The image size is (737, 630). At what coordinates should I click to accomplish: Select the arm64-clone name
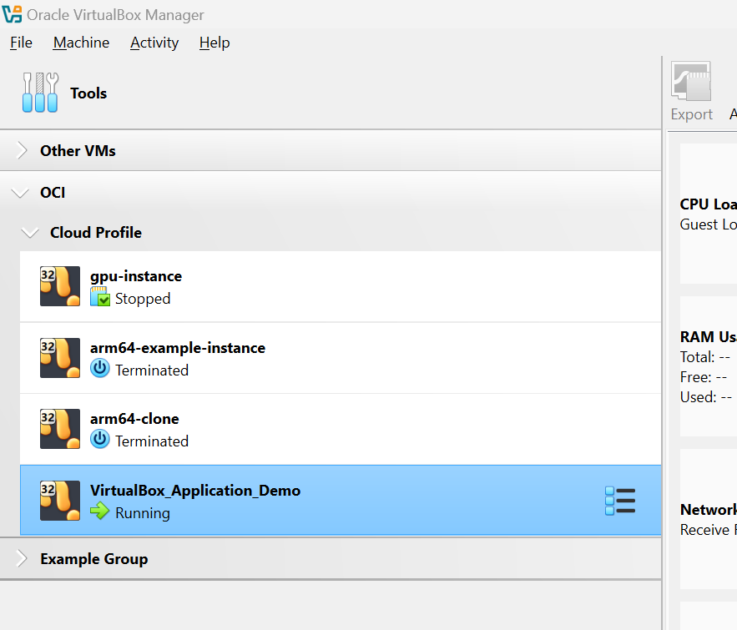point(134,419)
